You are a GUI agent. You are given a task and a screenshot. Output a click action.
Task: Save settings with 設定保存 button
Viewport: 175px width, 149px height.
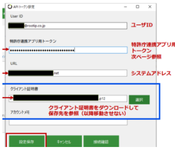[26, 141]
